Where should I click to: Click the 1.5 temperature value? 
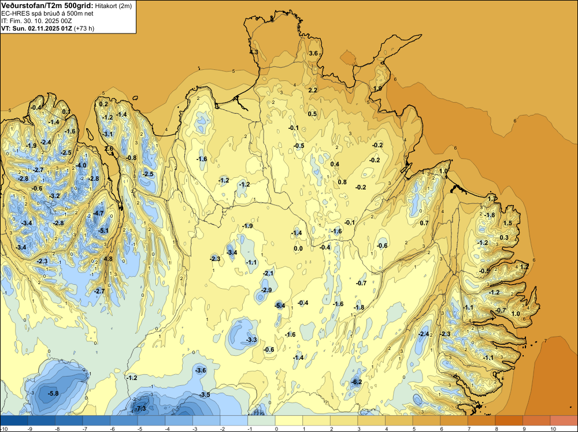[x=507, y=223]
